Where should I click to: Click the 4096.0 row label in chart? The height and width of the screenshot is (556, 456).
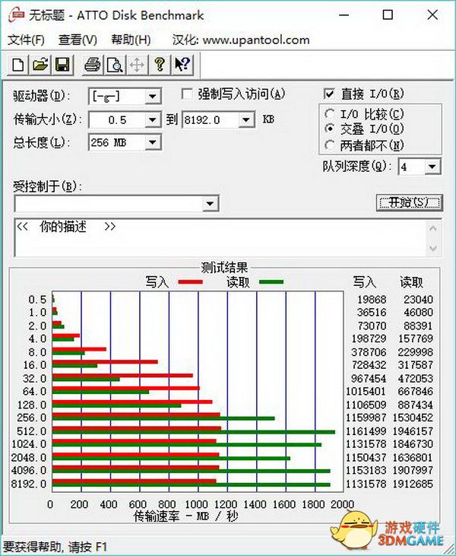pyautogui.click(x=29, y=471)
